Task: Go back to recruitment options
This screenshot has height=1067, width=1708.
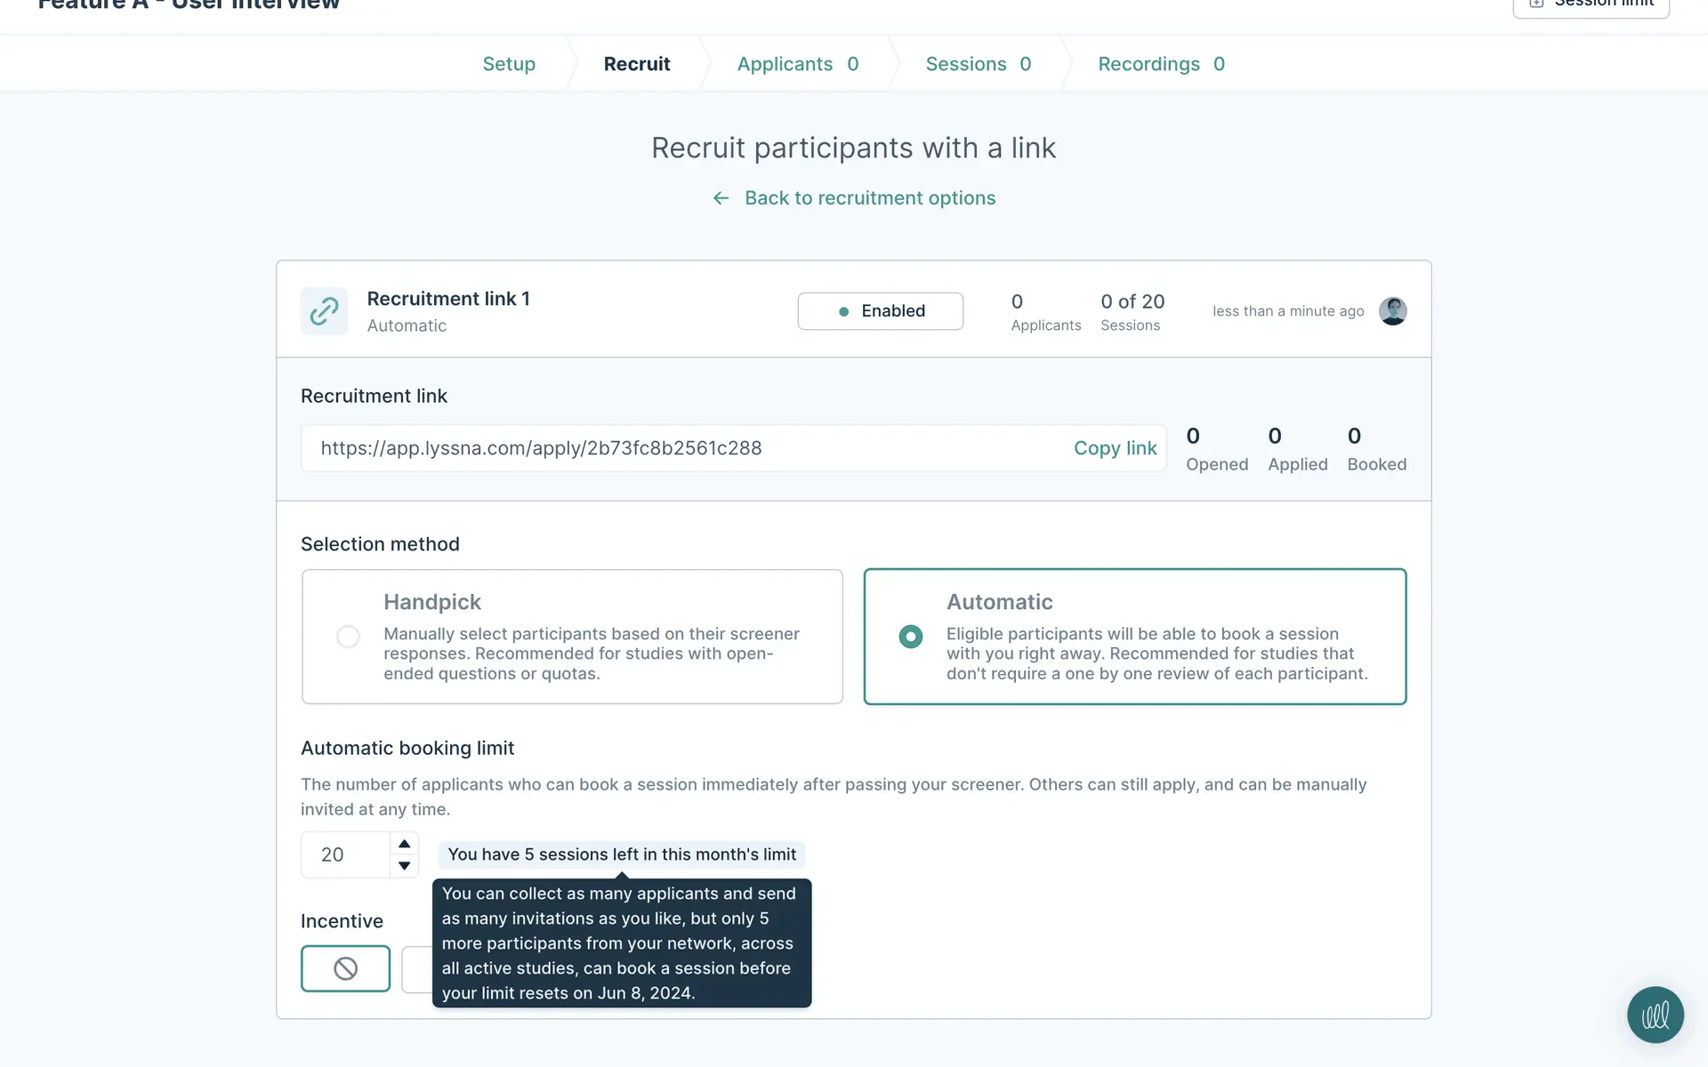Action: coord(869,198)
